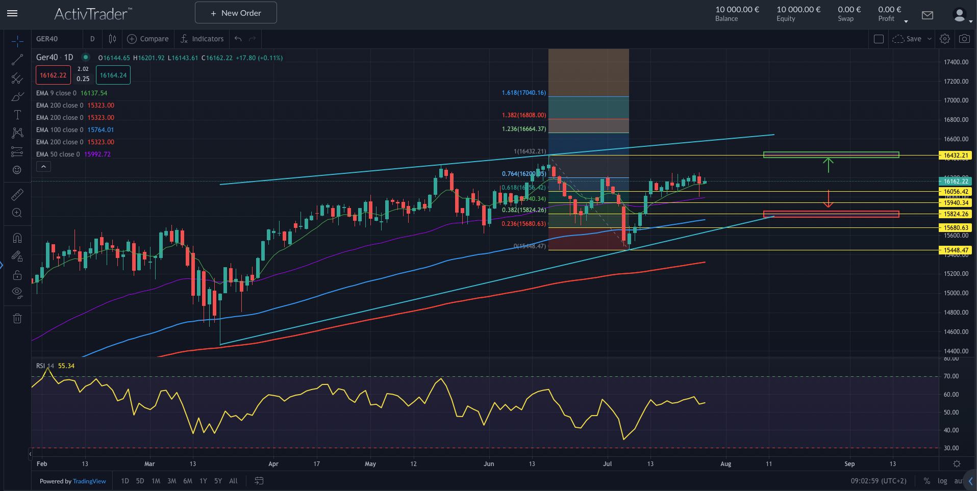Screen dimensions: 977x491
Task: Open the mail inbox icon
Action: (928, 15)
